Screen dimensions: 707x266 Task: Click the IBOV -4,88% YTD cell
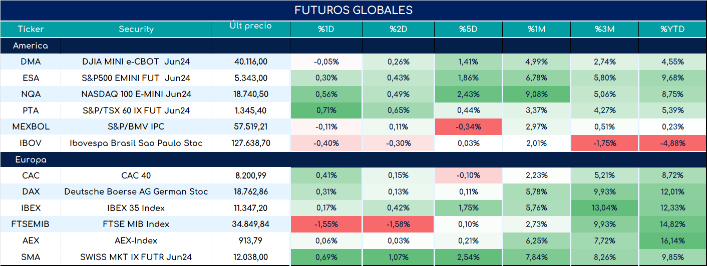point(672,143)
